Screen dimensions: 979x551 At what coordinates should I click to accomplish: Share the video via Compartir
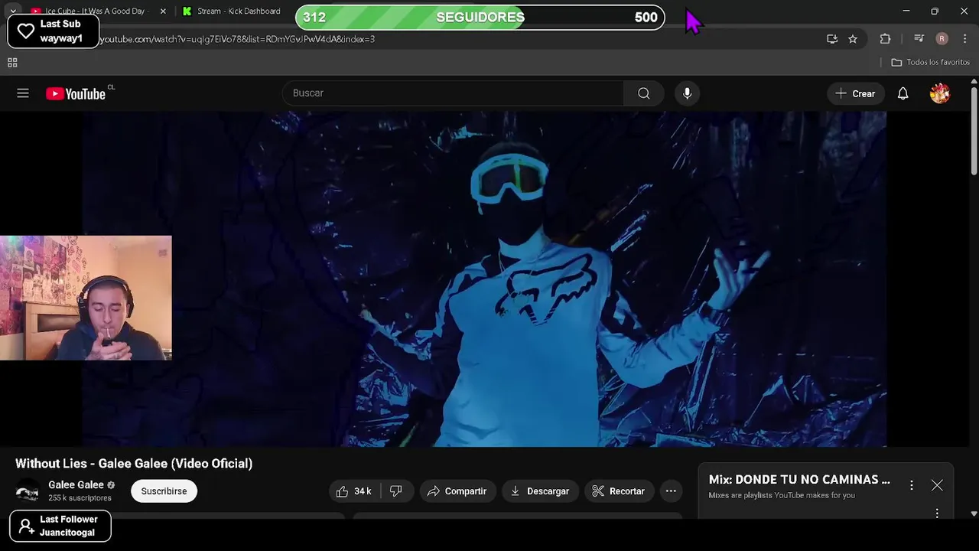click(x=457, y=491)
